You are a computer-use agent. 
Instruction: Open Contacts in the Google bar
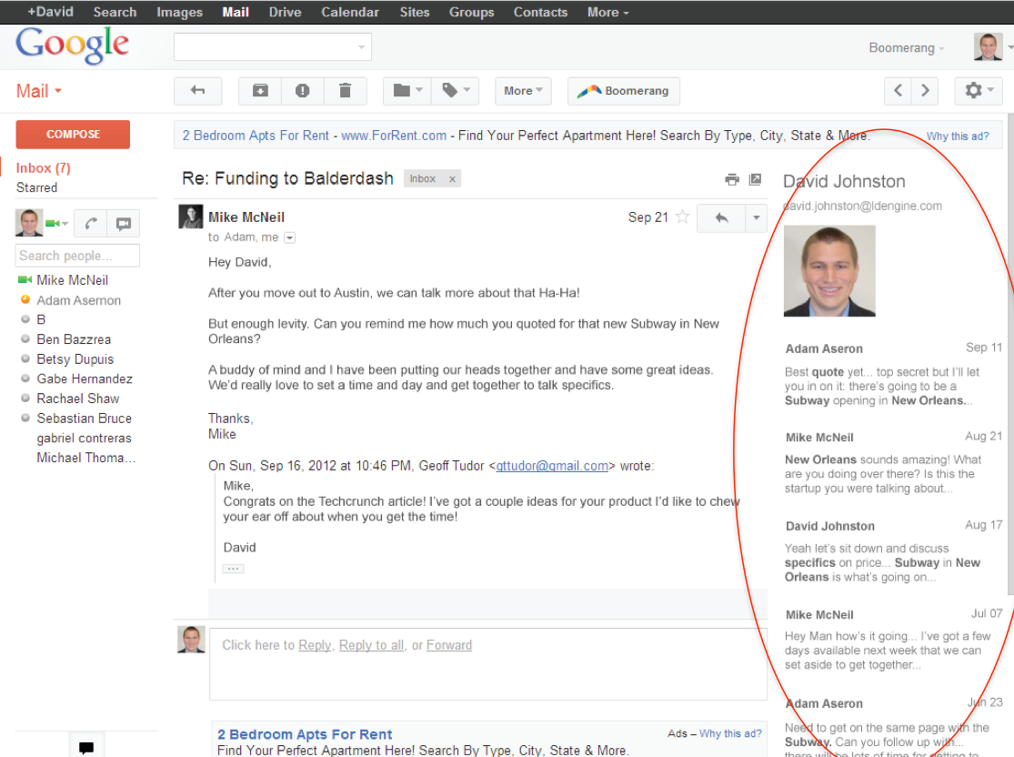pos(540,12)
